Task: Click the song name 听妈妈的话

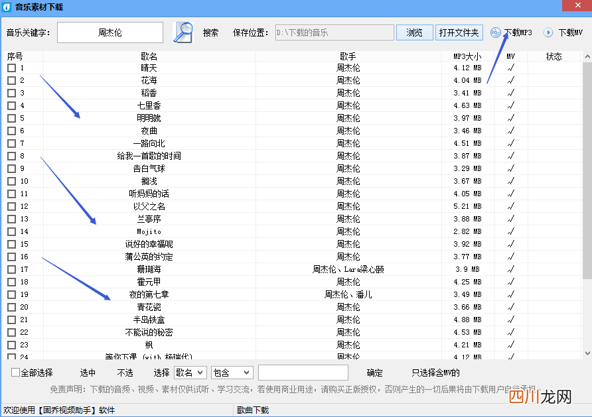Action: [x=149, y=194]
